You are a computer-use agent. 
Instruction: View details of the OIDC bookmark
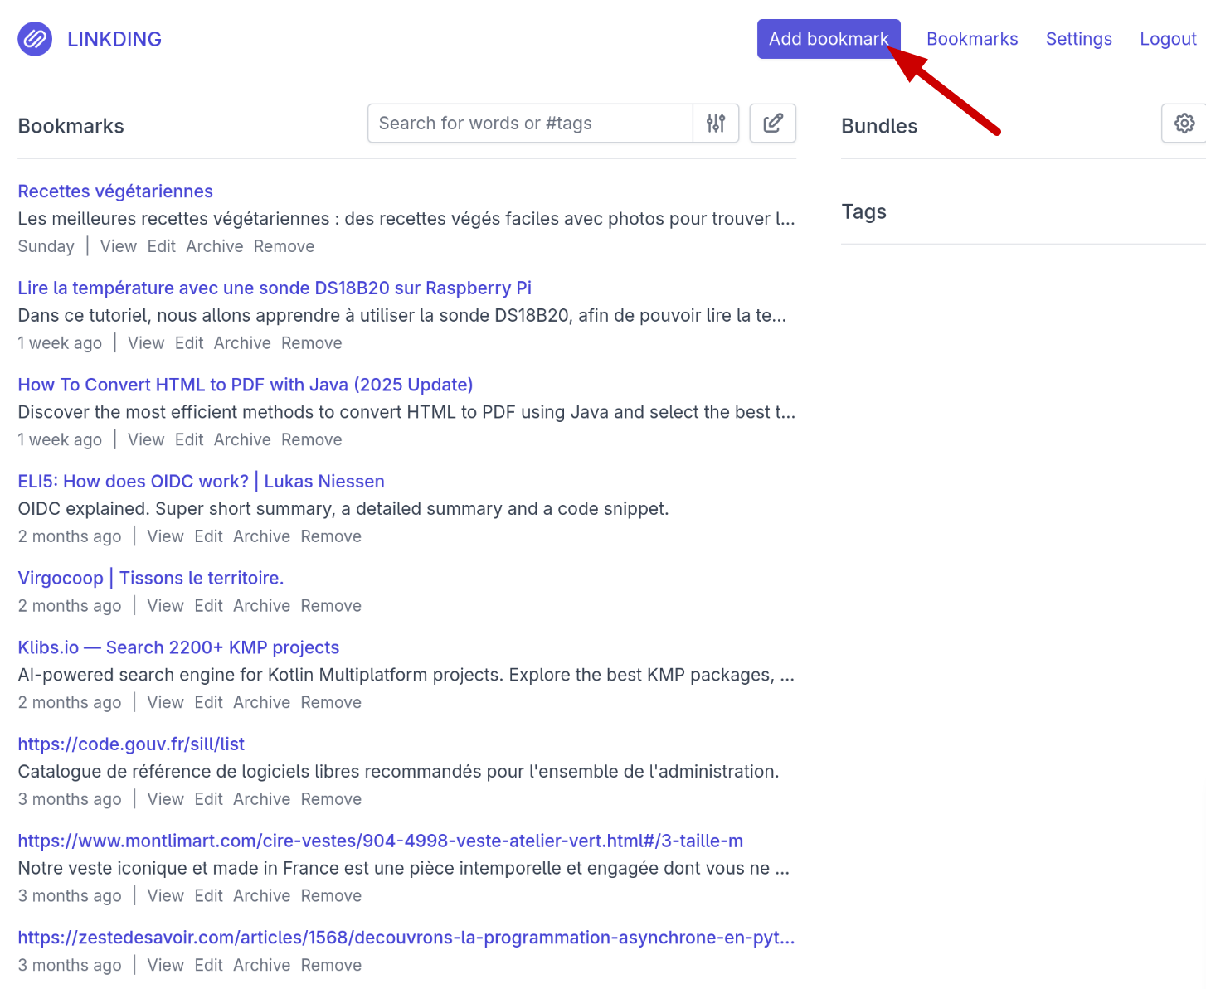click(166, 536)
